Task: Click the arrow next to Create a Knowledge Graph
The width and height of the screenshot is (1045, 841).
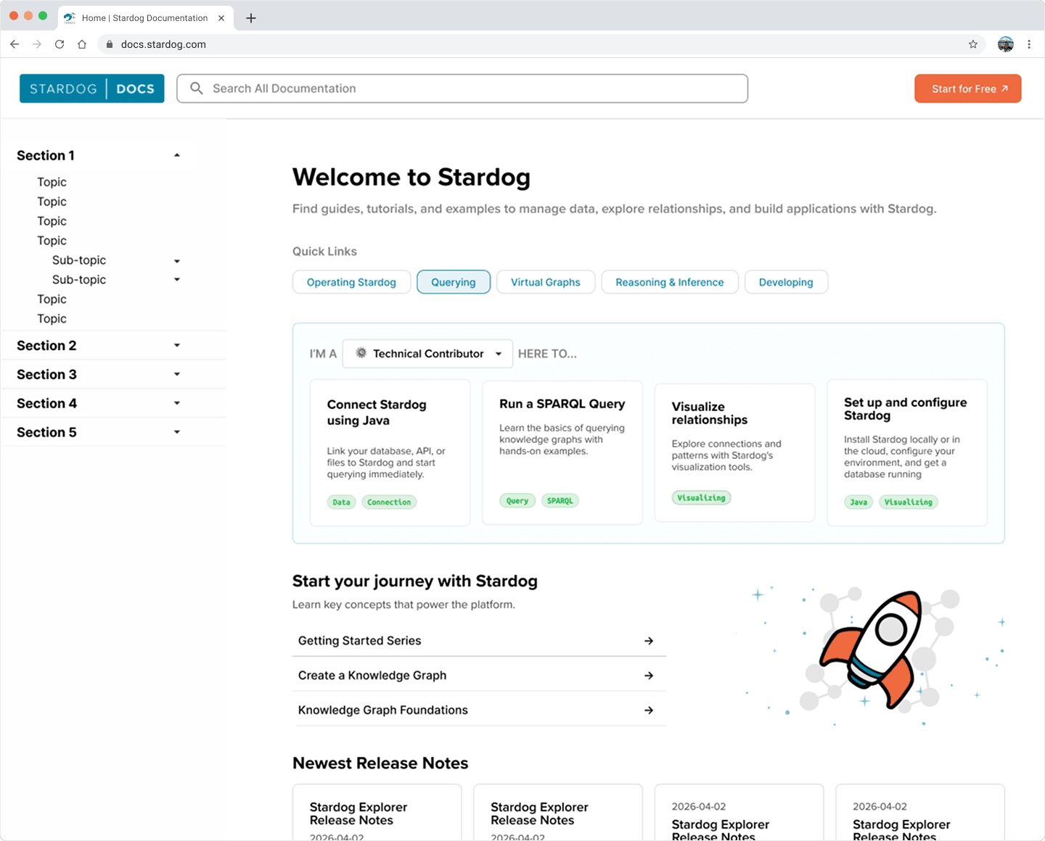Action: coord(649,676)
